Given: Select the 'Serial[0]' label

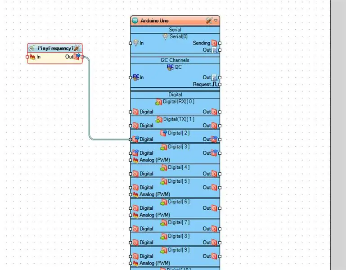Looking at the screenshot, I should click(178, 36).
